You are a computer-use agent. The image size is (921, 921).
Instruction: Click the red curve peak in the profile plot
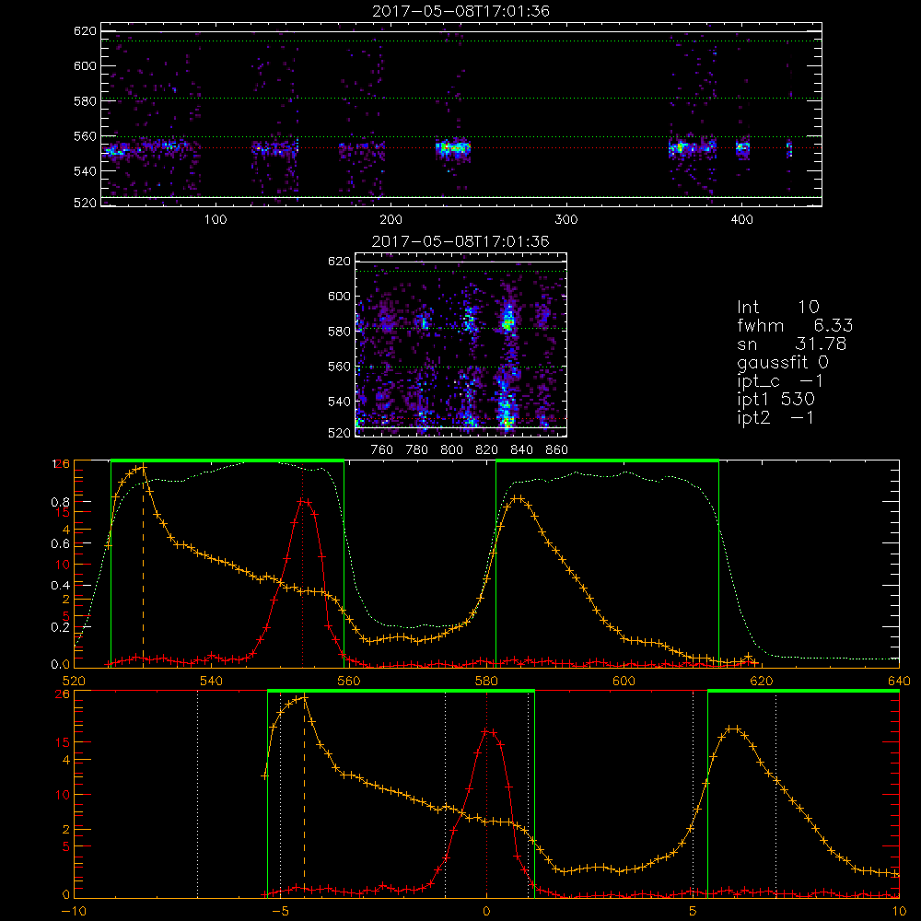[x=303, y=500]
